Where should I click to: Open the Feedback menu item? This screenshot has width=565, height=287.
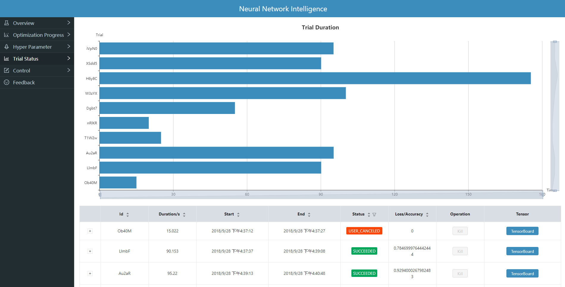[x=24, y=83]
